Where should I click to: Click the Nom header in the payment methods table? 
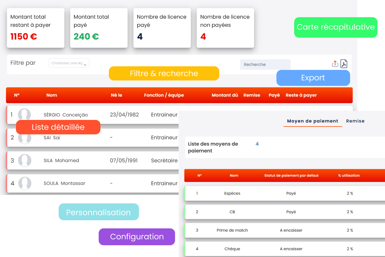[234, 175]
